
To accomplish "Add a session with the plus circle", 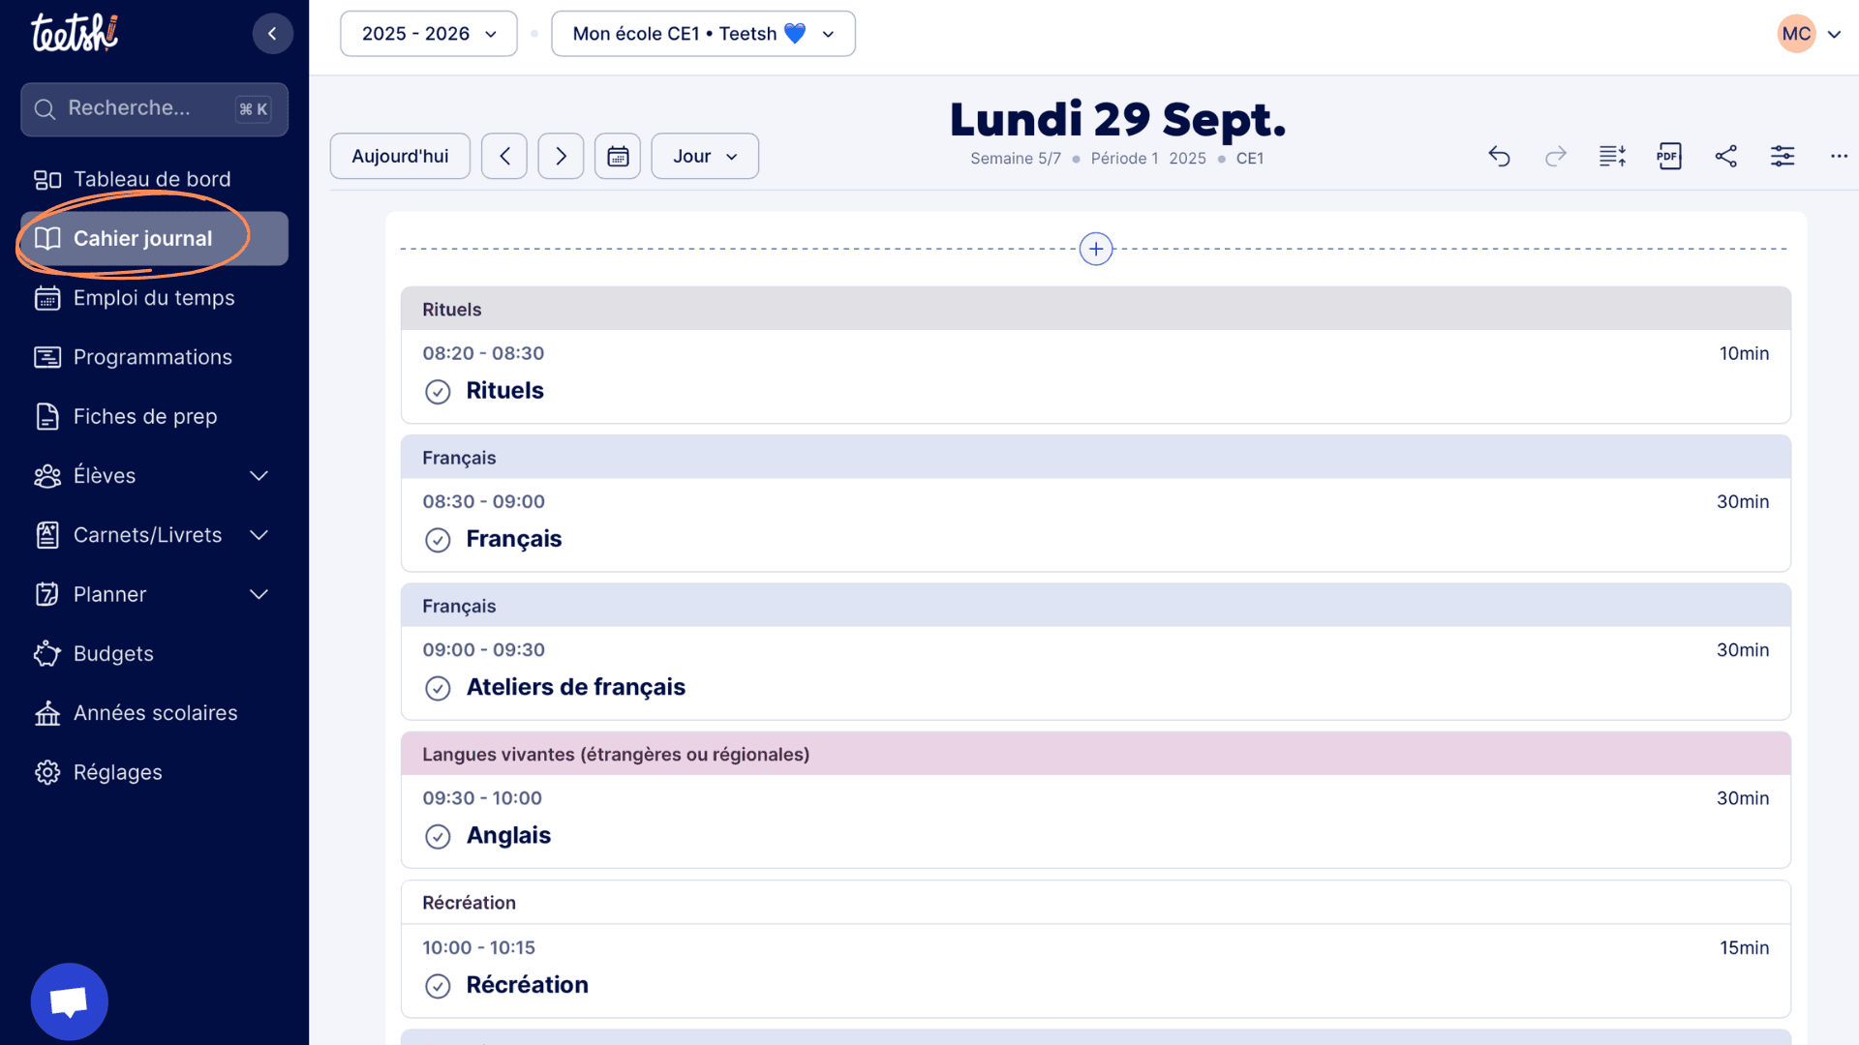I will point(1095,249).
